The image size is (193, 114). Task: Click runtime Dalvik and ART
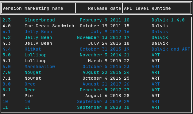click(x=171, y=49)
